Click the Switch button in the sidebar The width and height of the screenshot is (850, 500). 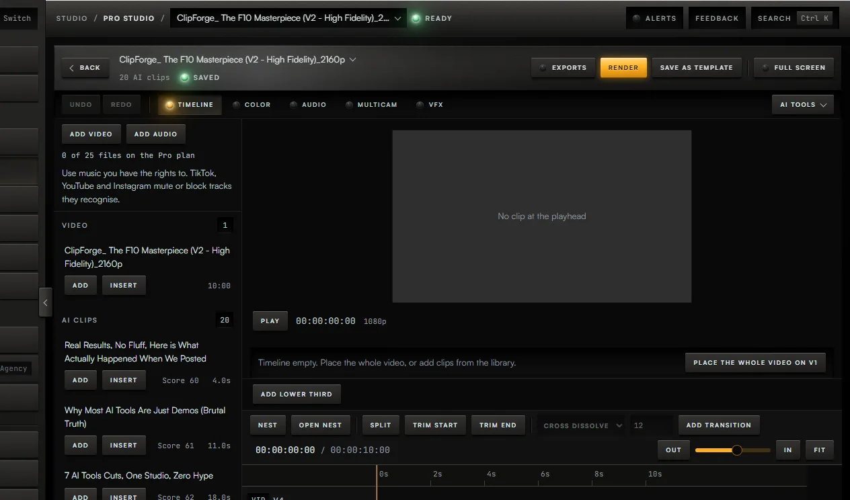coord(17,18)
